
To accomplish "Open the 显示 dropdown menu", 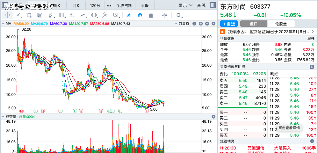I will click(x=185, y=5).
